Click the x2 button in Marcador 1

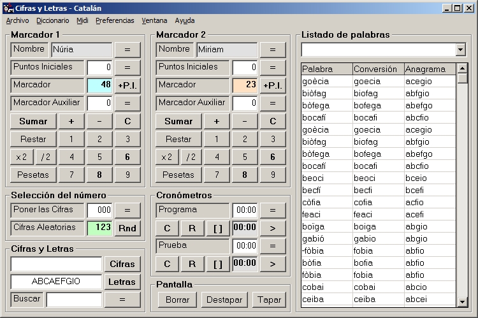point(21,157)
